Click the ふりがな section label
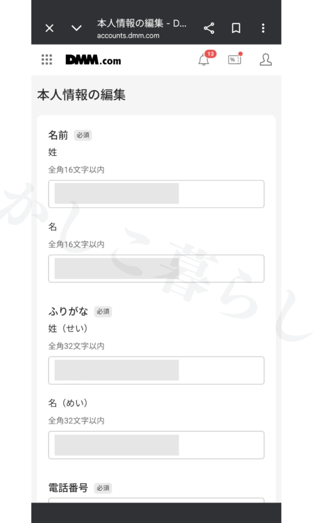313x523 pixels. (x=68, y=312)
